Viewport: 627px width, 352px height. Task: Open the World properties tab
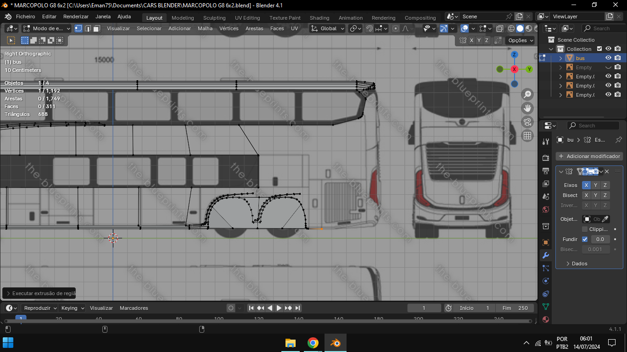coord(546,209)
